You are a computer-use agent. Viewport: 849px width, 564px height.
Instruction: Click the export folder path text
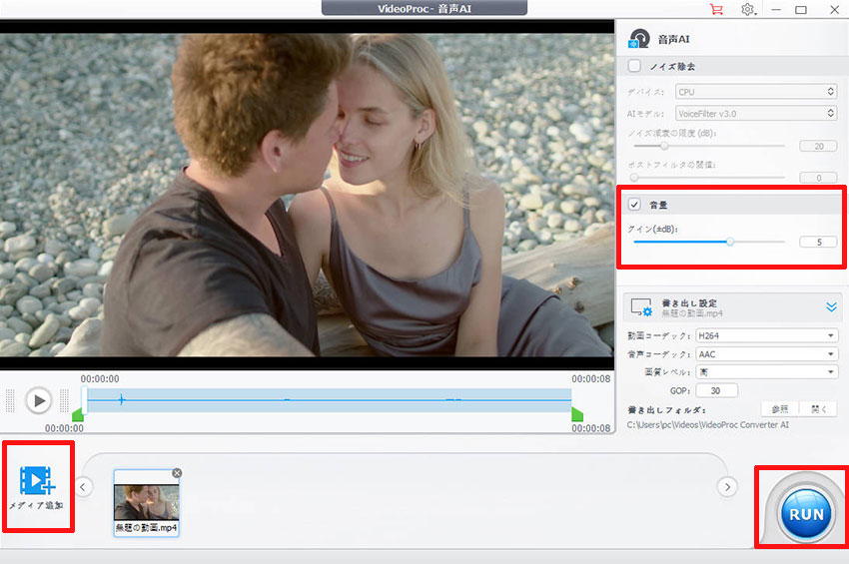[x=708, y=425]
